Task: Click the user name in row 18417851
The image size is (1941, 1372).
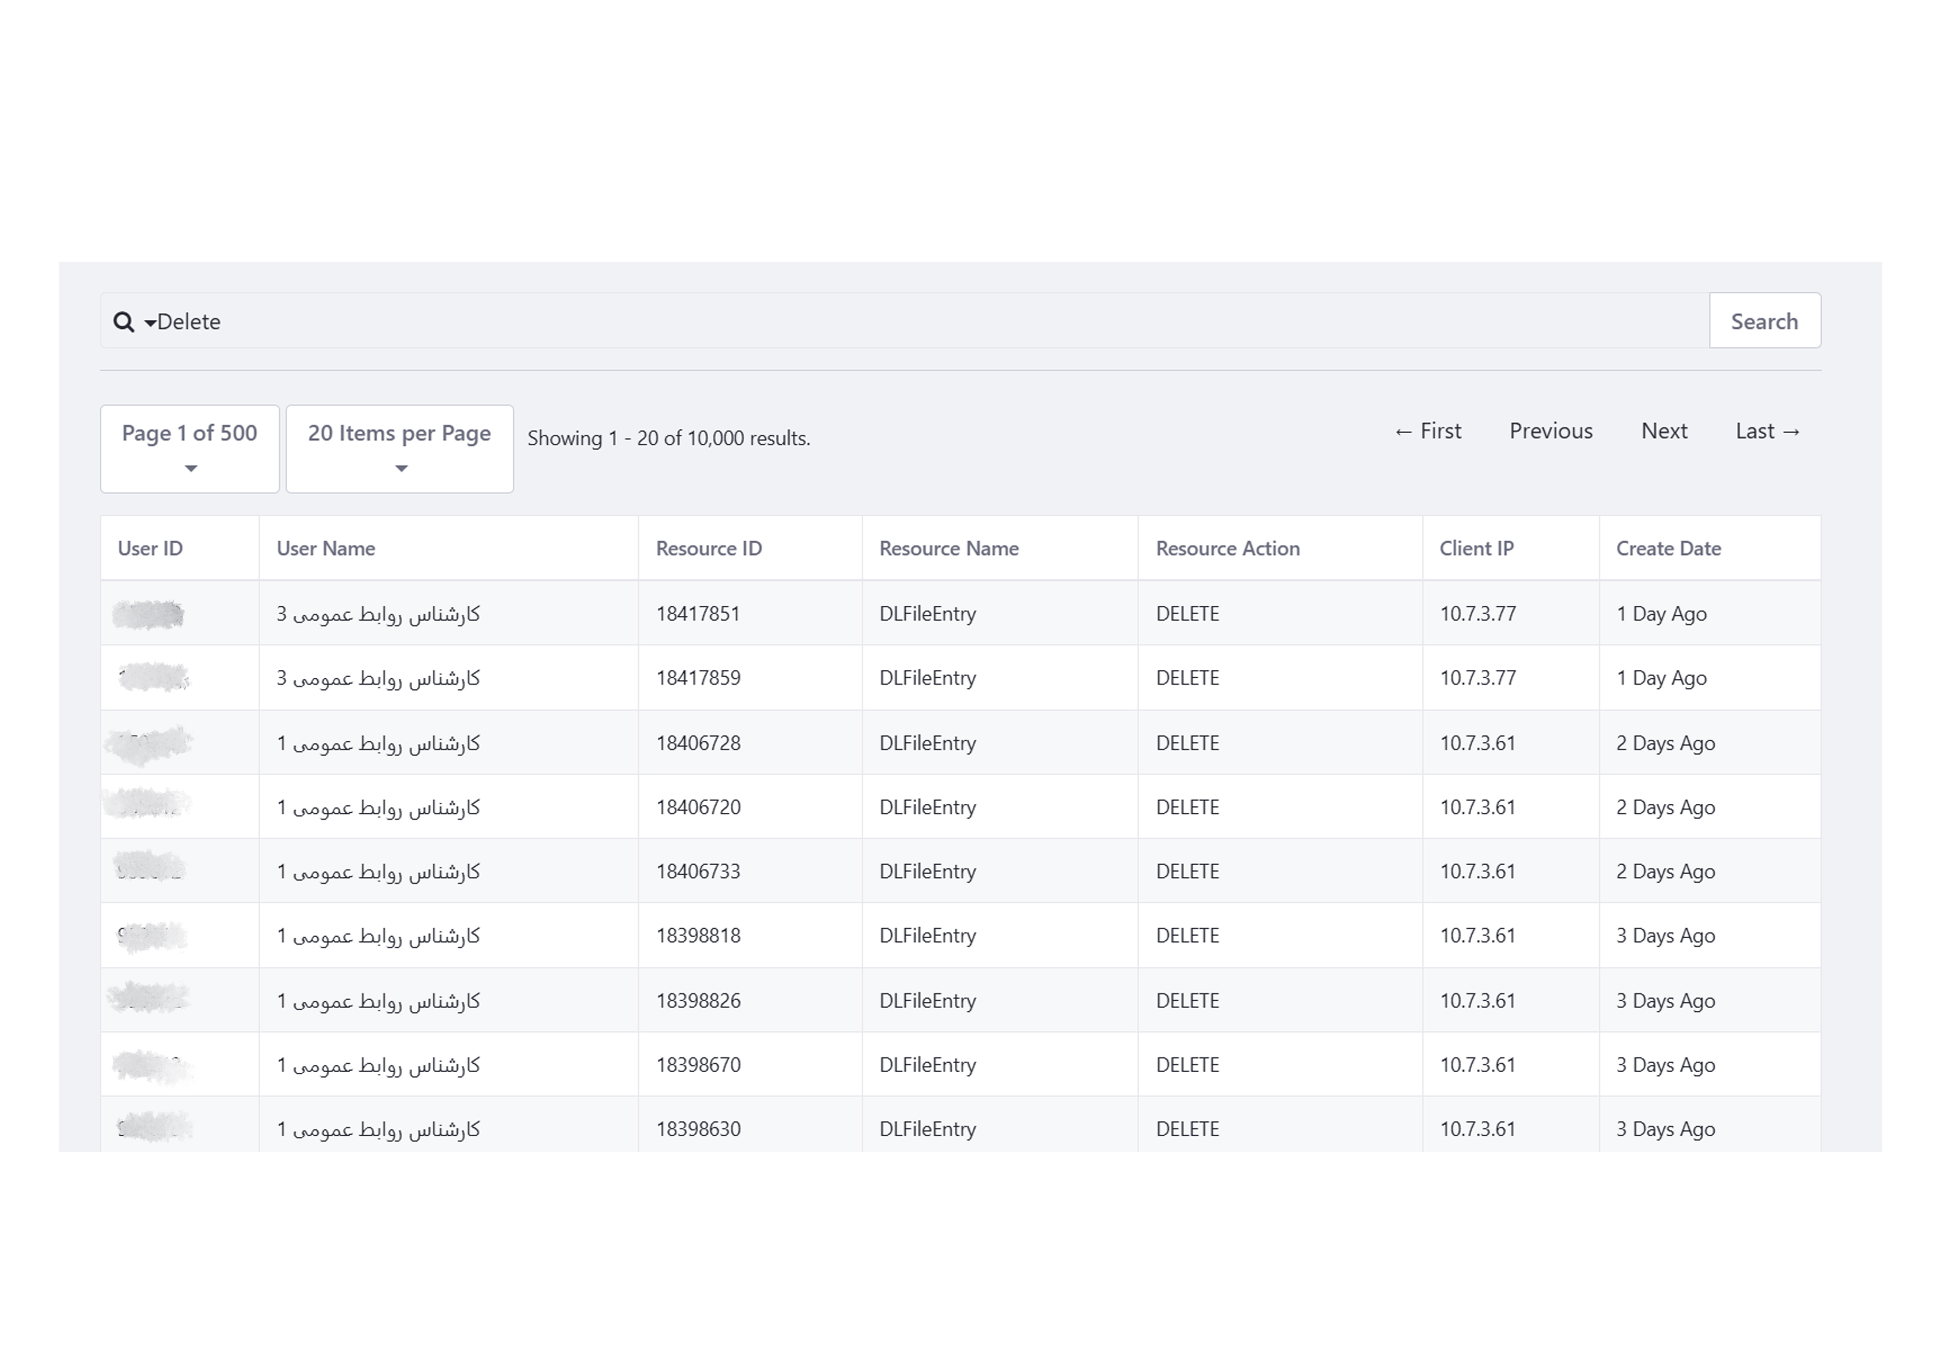Action: (x=378, y=614)
